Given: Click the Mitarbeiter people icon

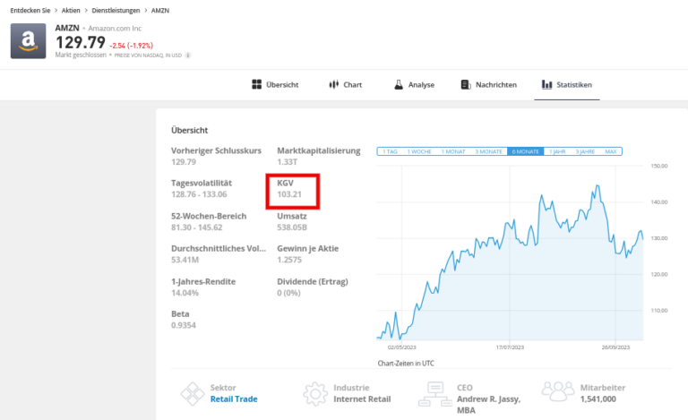Looking at the screenshot, I should 558,391.
